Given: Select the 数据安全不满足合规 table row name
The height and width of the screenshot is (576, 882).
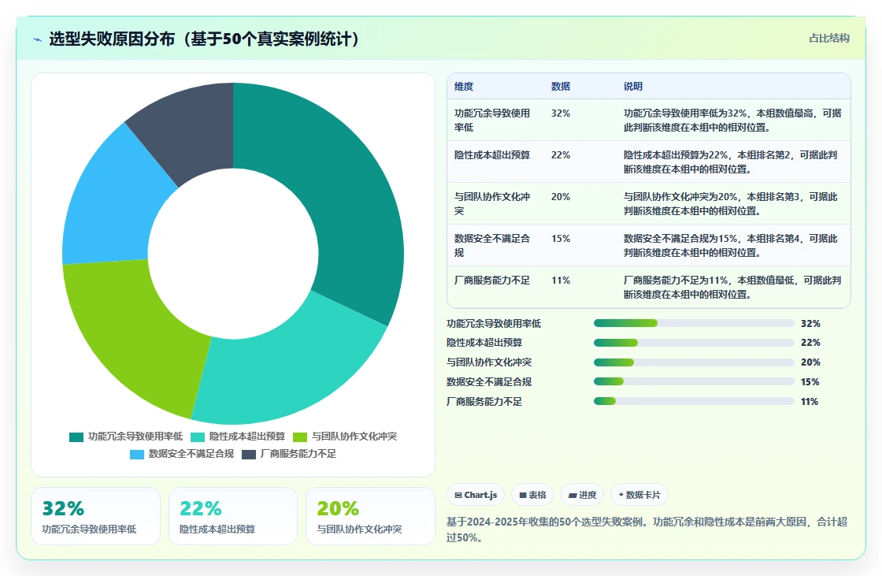Looking at the screenshot, I should point(492,246).
